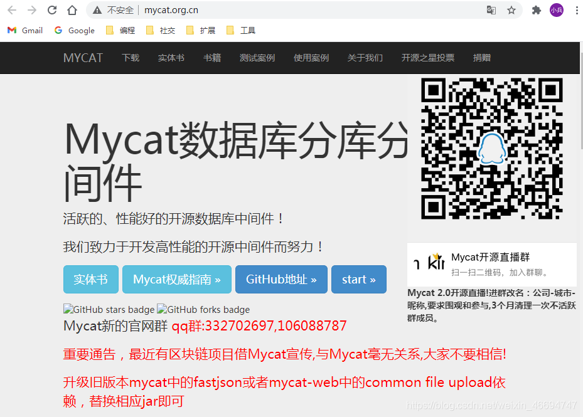
Task: Click the not-secure warning triangle icon
Action: click(97, 10)
